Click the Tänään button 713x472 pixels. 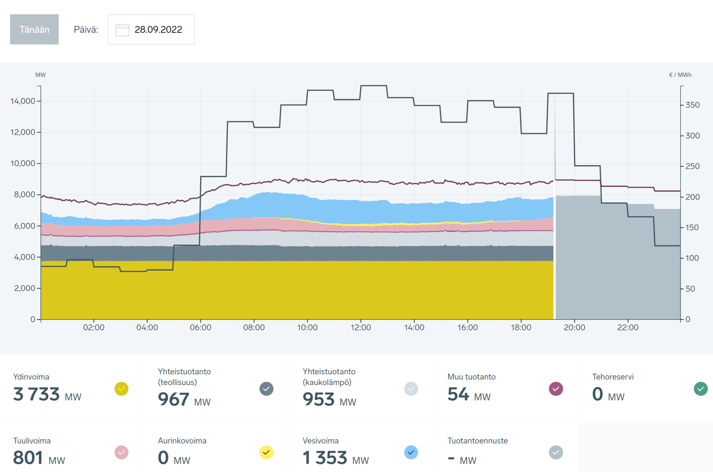coord(34,29)
